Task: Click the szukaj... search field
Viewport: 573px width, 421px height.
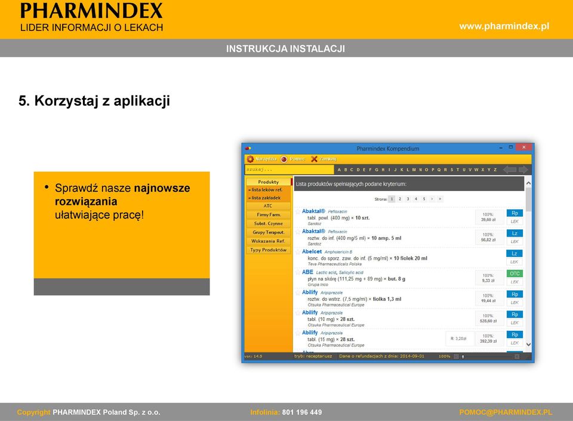Action: [289, 170]
